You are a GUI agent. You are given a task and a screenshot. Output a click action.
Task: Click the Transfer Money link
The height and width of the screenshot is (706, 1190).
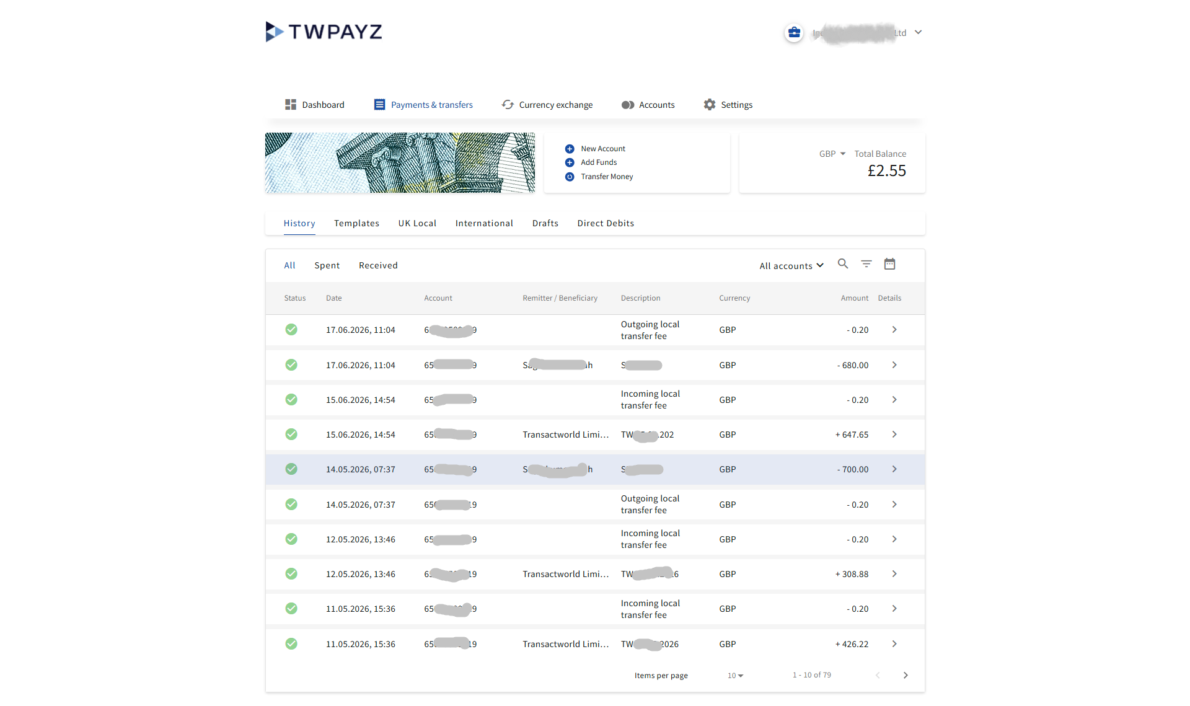coord(607,177)
